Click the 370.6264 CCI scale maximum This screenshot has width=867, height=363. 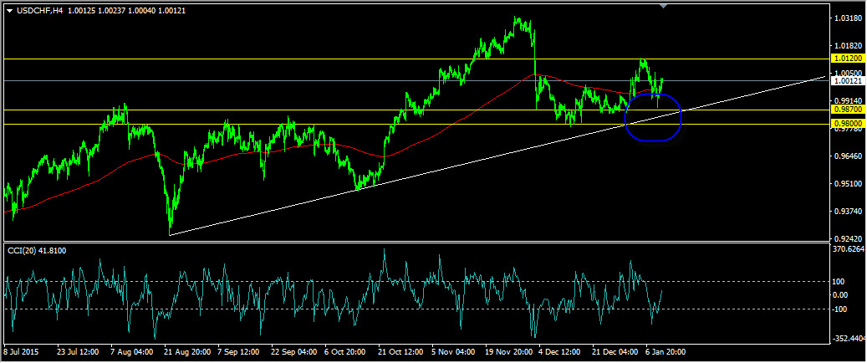pos(849,249)
